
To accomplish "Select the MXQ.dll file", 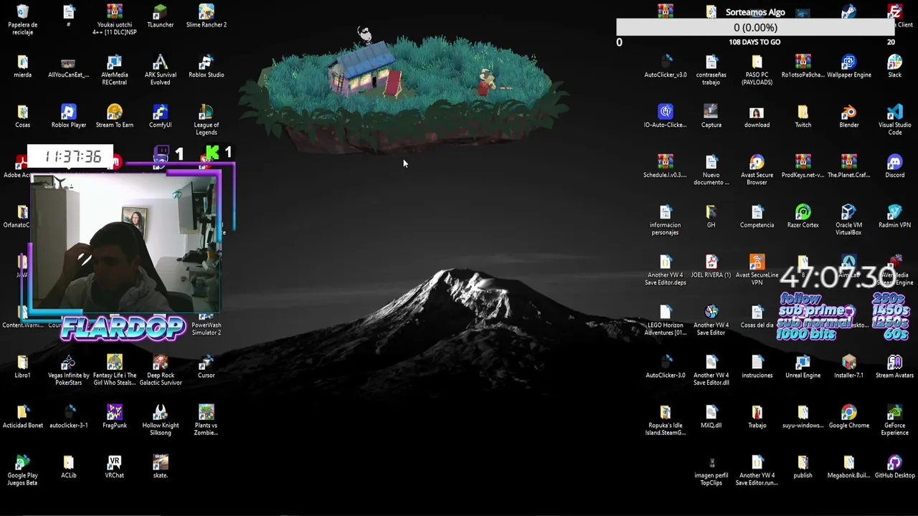I will [711, 414].
